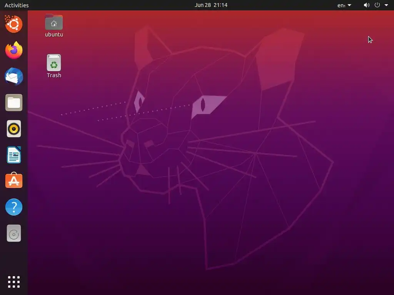
Task: Launch Rhythmbox music player
Action: [x=14, y=129]
